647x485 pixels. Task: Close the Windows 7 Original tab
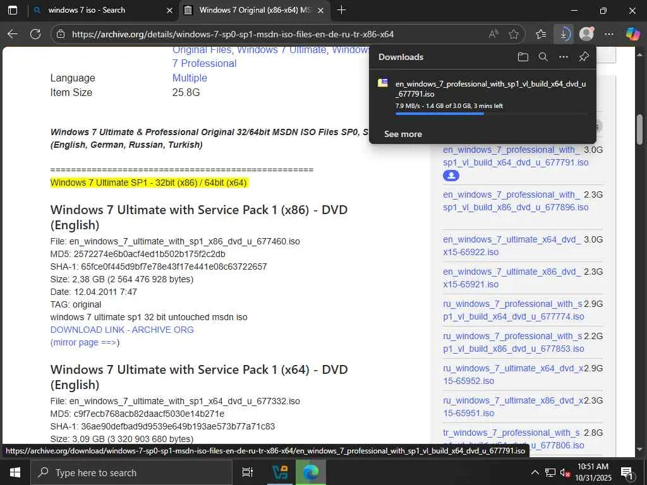pos(320,10)
